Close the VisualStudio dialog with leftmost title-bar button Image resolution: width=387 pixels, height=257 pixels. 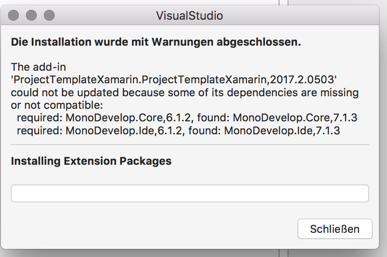pyautogui.click(x=13, y=16)
